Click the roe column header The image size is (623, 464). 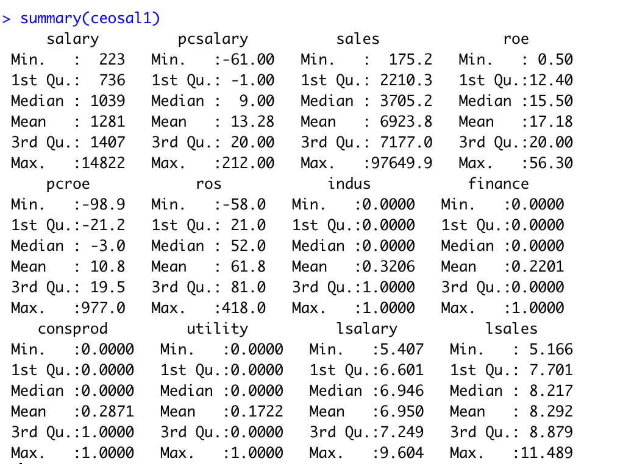pyautogui.click(x=516, y=38)
